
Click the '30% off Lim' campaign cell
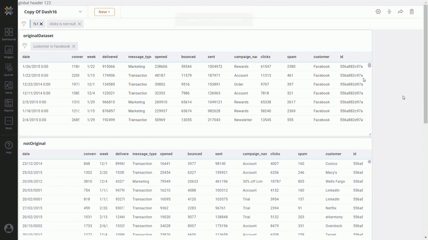[252, 182]
